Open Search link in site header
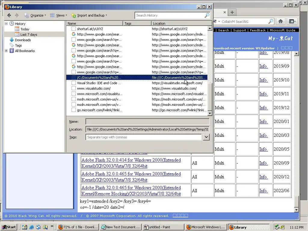 223,30
